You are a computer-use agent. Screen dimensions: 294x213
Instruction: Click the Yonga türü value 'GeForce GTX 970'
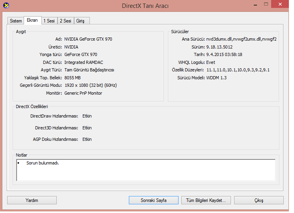tap(81, 54)
